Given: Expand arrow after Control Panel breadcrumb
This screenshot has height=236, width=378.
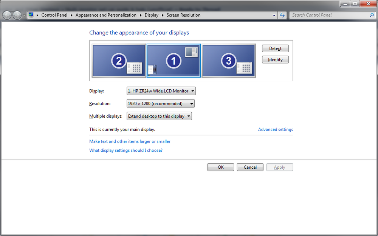Looking at the screenshot, I should [71, 15].
